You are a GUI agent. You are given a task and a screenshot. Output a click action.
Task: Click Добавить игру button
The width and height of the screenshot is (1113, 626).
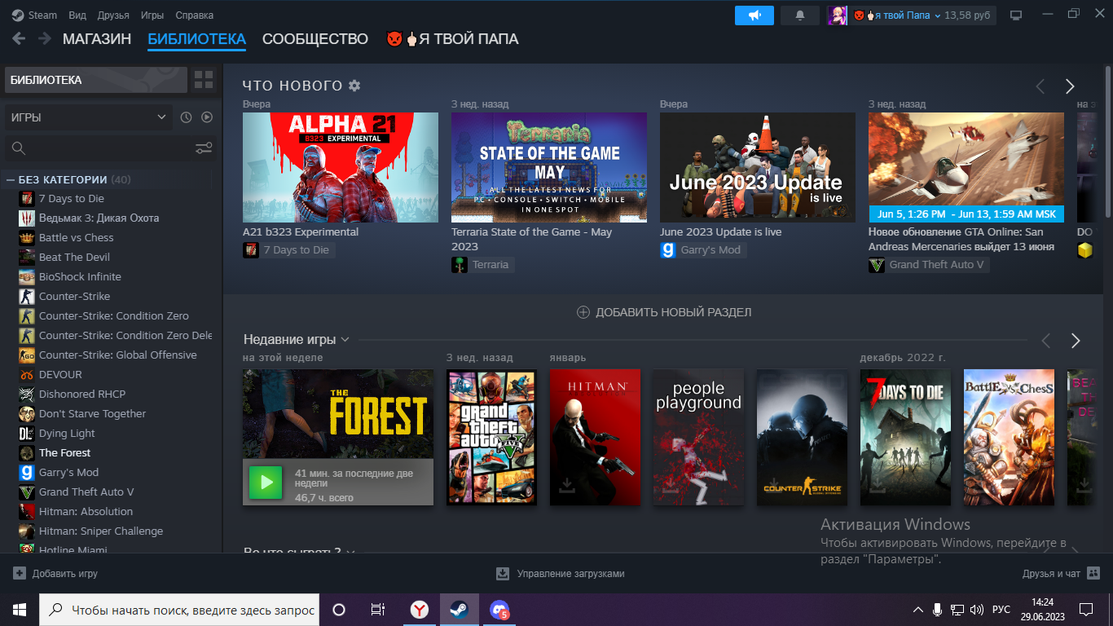click(x=55, y=574)
